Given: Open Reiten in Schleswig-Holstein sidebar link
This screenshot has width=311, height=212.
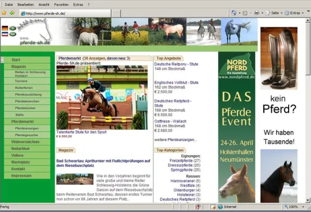Looking at the screenshot, I should [27, 74].
